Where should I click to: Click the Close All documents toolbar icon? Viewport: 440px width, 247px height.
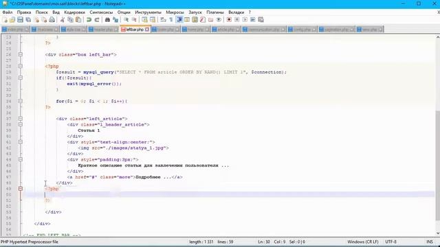[x=44, y=20]
